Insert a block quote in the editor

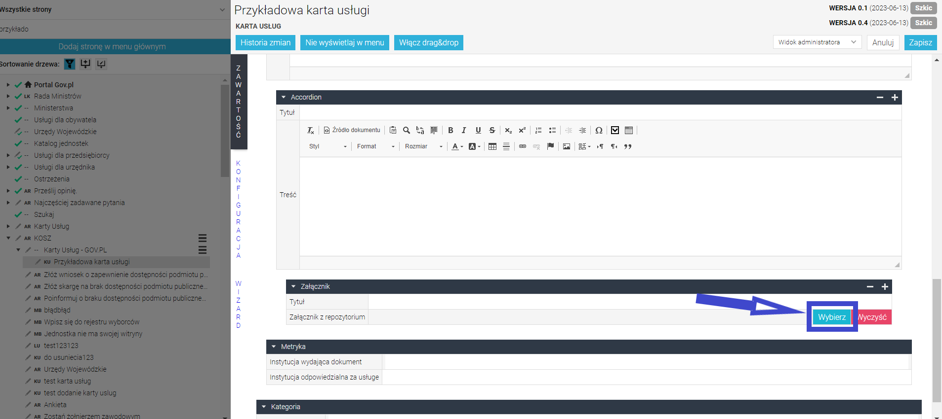pos(628,146)
